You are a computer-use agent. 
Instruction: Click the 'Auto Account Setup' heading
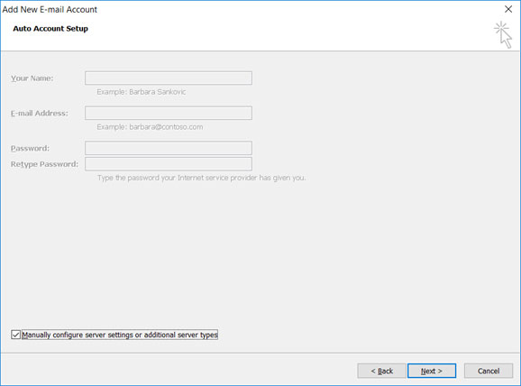(50, 29)
